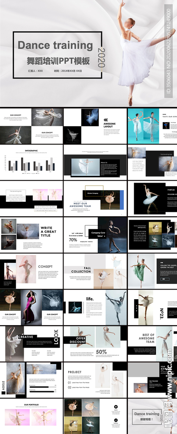
Task: Click the vertical 'LOOK' text
Action: point(56,336)
